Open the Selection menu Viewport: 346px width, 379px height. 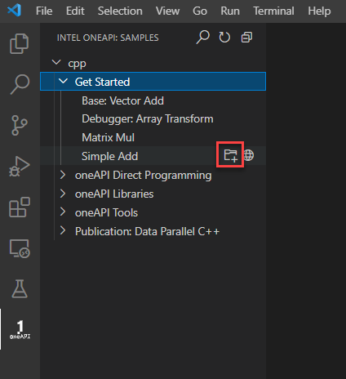[120, 11]
